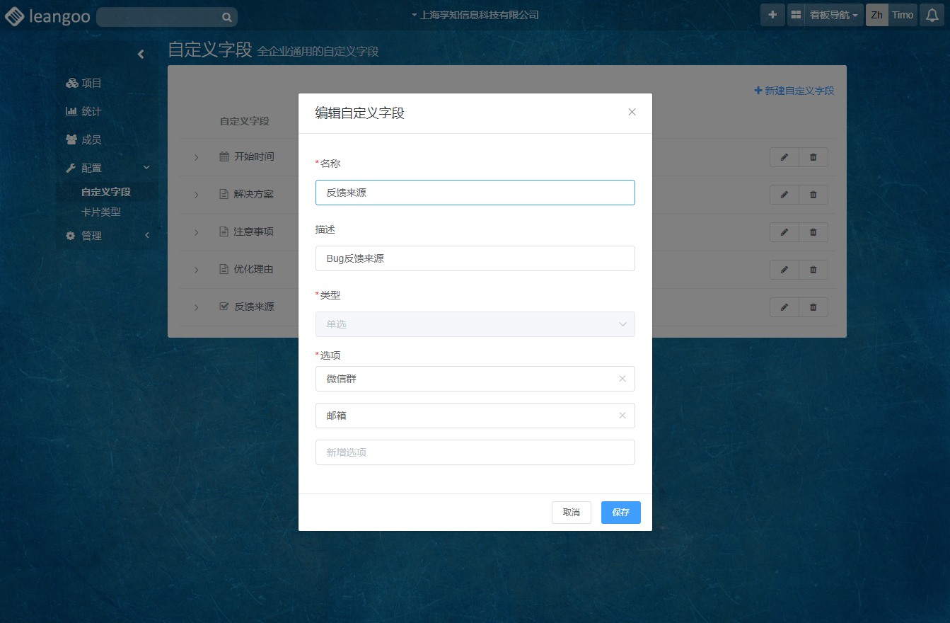Close the 编辑自定义字段 dialog
The image size is (950, 623).
coord(632,112)
